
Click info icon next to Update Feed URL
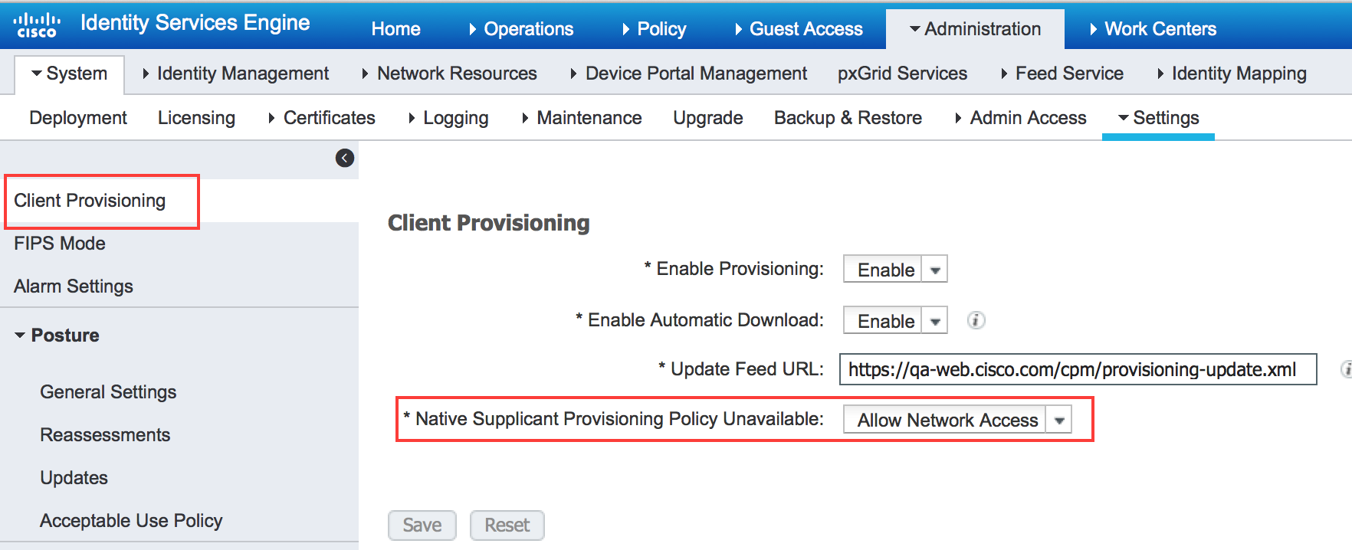[1346, 369]
